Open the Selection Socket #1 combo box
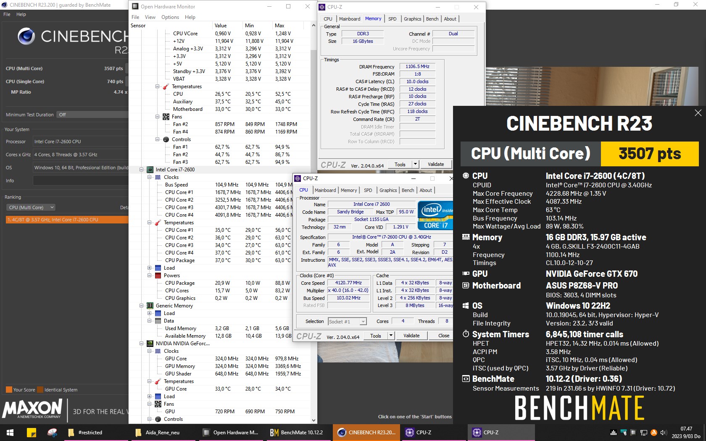The height and width of the screenshot is (441, 706). (x=347, y=321)
